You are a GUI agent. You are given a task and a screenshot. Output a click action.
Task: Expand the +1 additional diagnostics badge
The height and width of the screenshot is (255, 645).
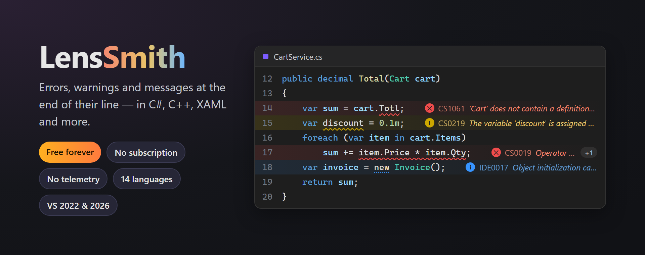[x=589, y=153]
